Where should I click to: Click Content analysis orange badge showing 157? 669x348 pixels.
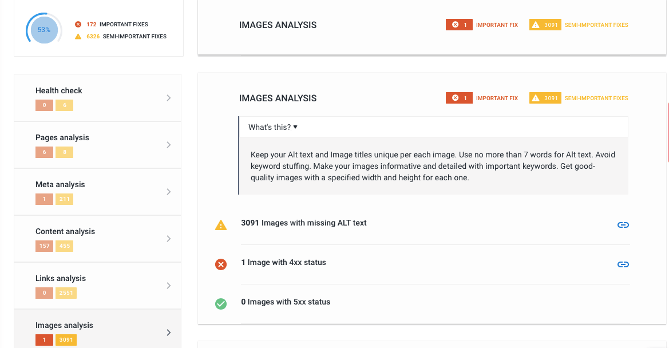(x=45, y=246)
